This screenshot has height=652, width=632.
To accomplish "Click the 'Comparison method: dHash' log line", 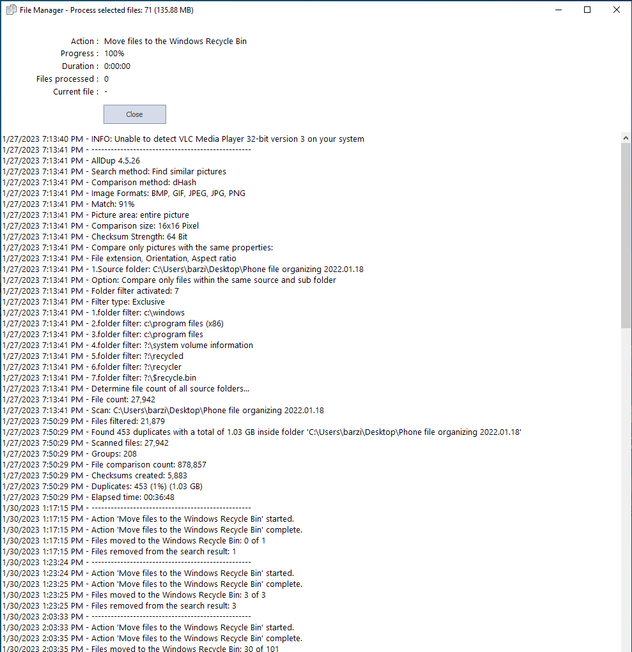I will click(x=143, y=183).
